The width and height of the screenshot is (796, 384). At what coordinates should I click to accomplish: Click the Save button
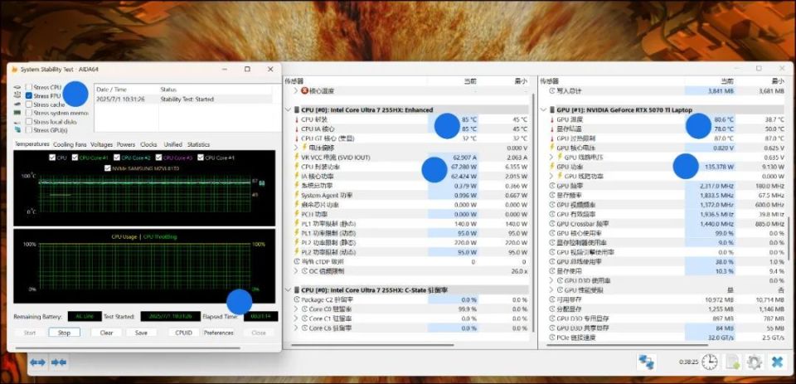142,333
